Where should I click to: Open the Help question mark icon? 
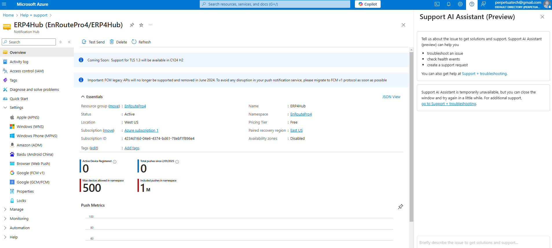(472, 4)
